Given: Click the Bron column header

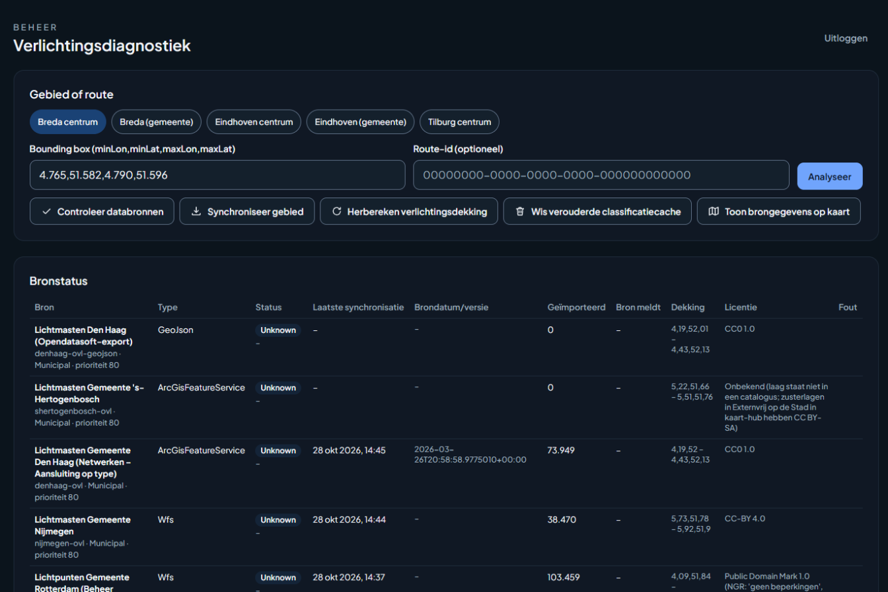Looking at the screenshot, I should click(x=45, y=307).
